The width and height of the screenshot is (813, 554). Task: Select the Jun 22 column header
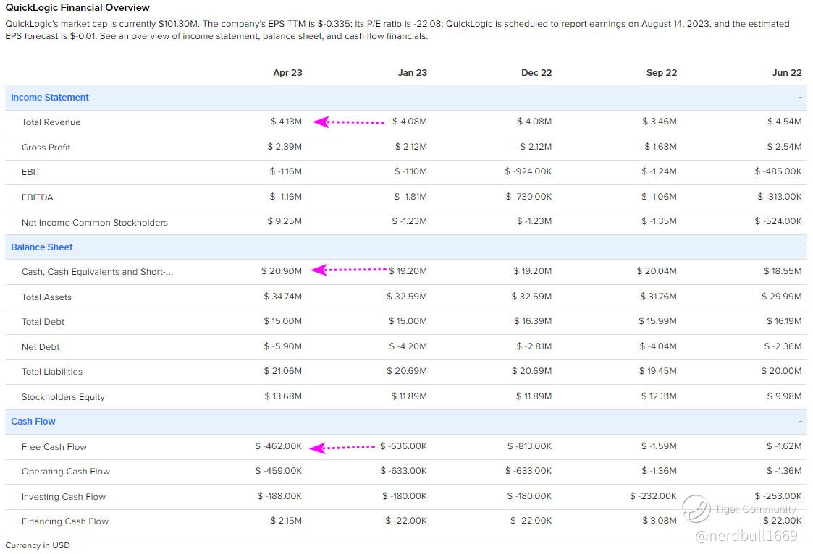787,73
